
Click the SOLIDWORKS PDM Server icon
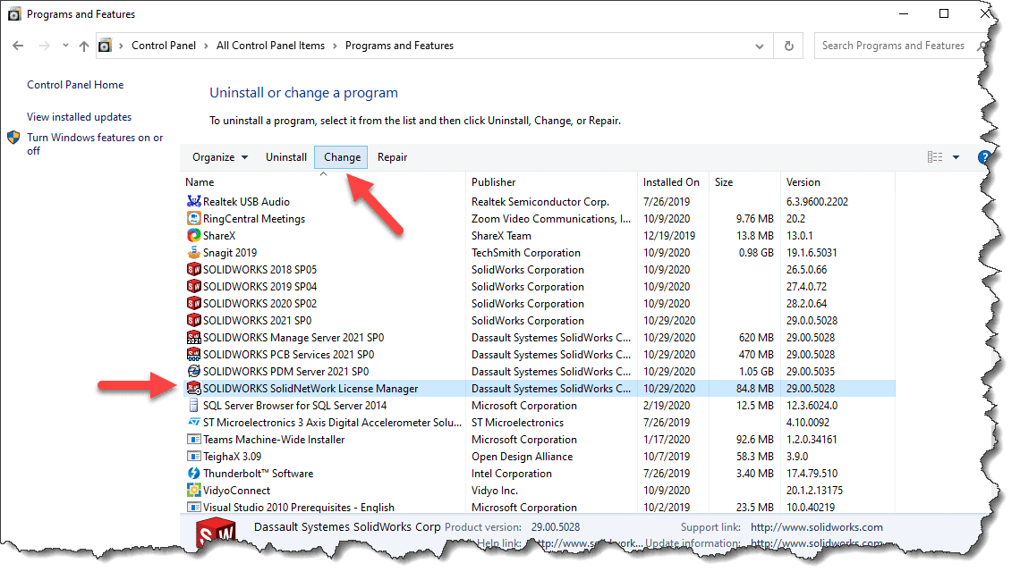click(x=193, y=372)
